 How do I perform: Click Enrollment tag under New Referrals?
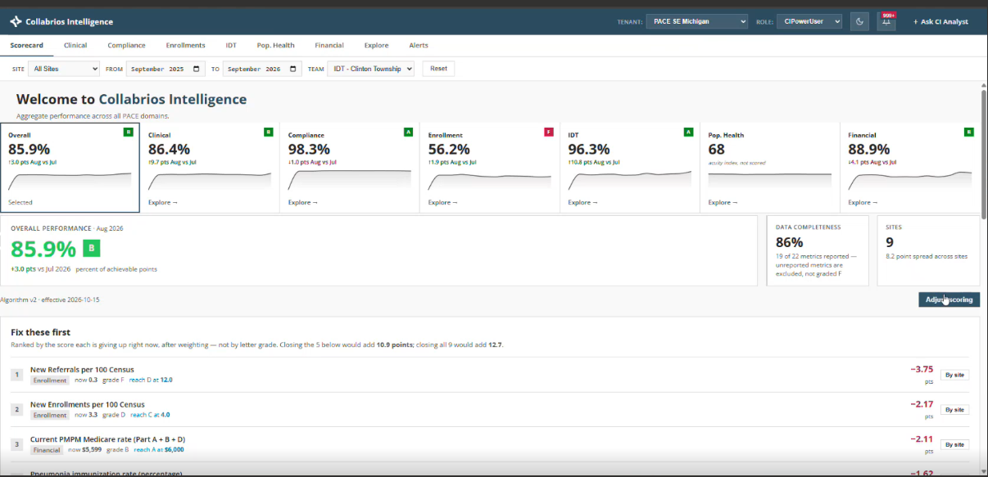(50, 380)
